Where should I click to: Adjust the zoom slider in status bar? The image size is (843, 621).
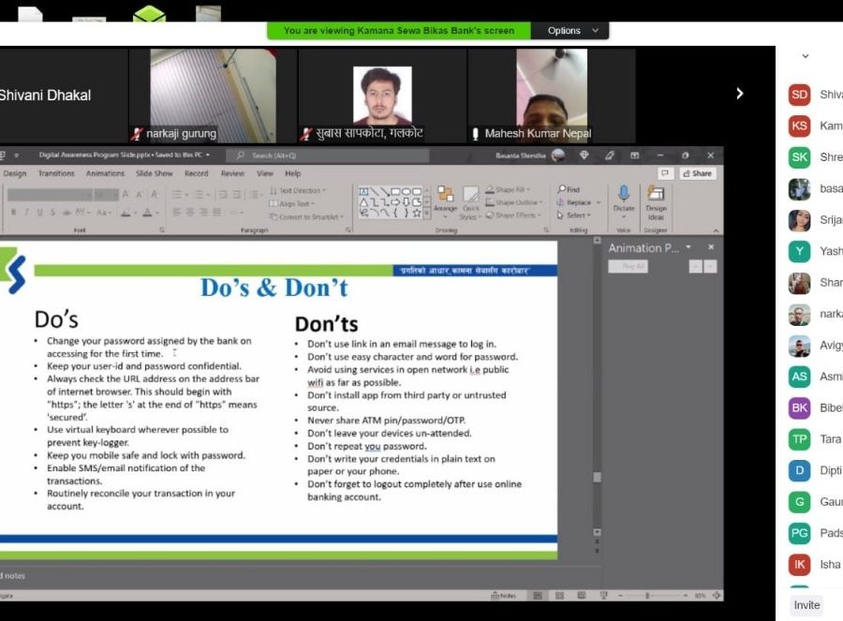point(648,596)
